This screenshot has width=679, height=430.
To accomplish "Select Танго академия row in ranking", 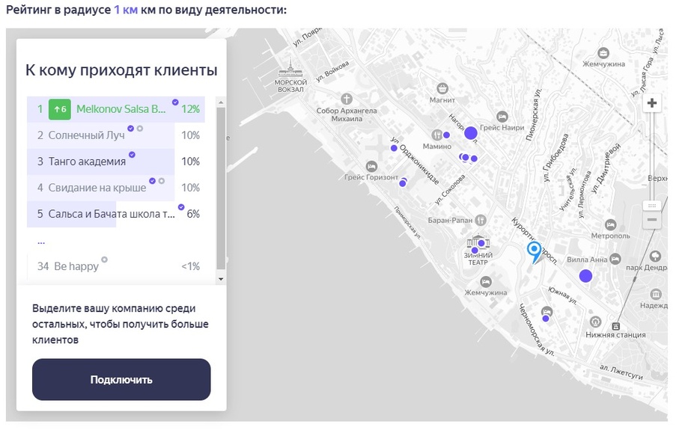I will [x=115, y=162].
